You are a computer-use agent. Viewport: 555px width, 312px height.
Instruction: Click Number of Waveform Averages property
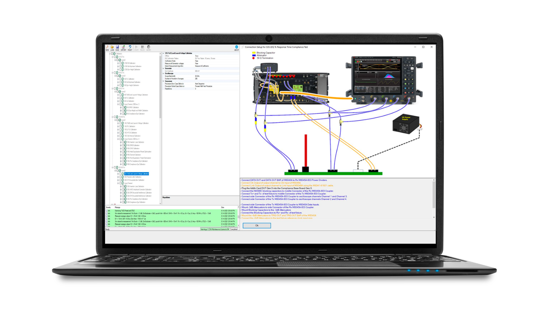click(x=201, y=79)
